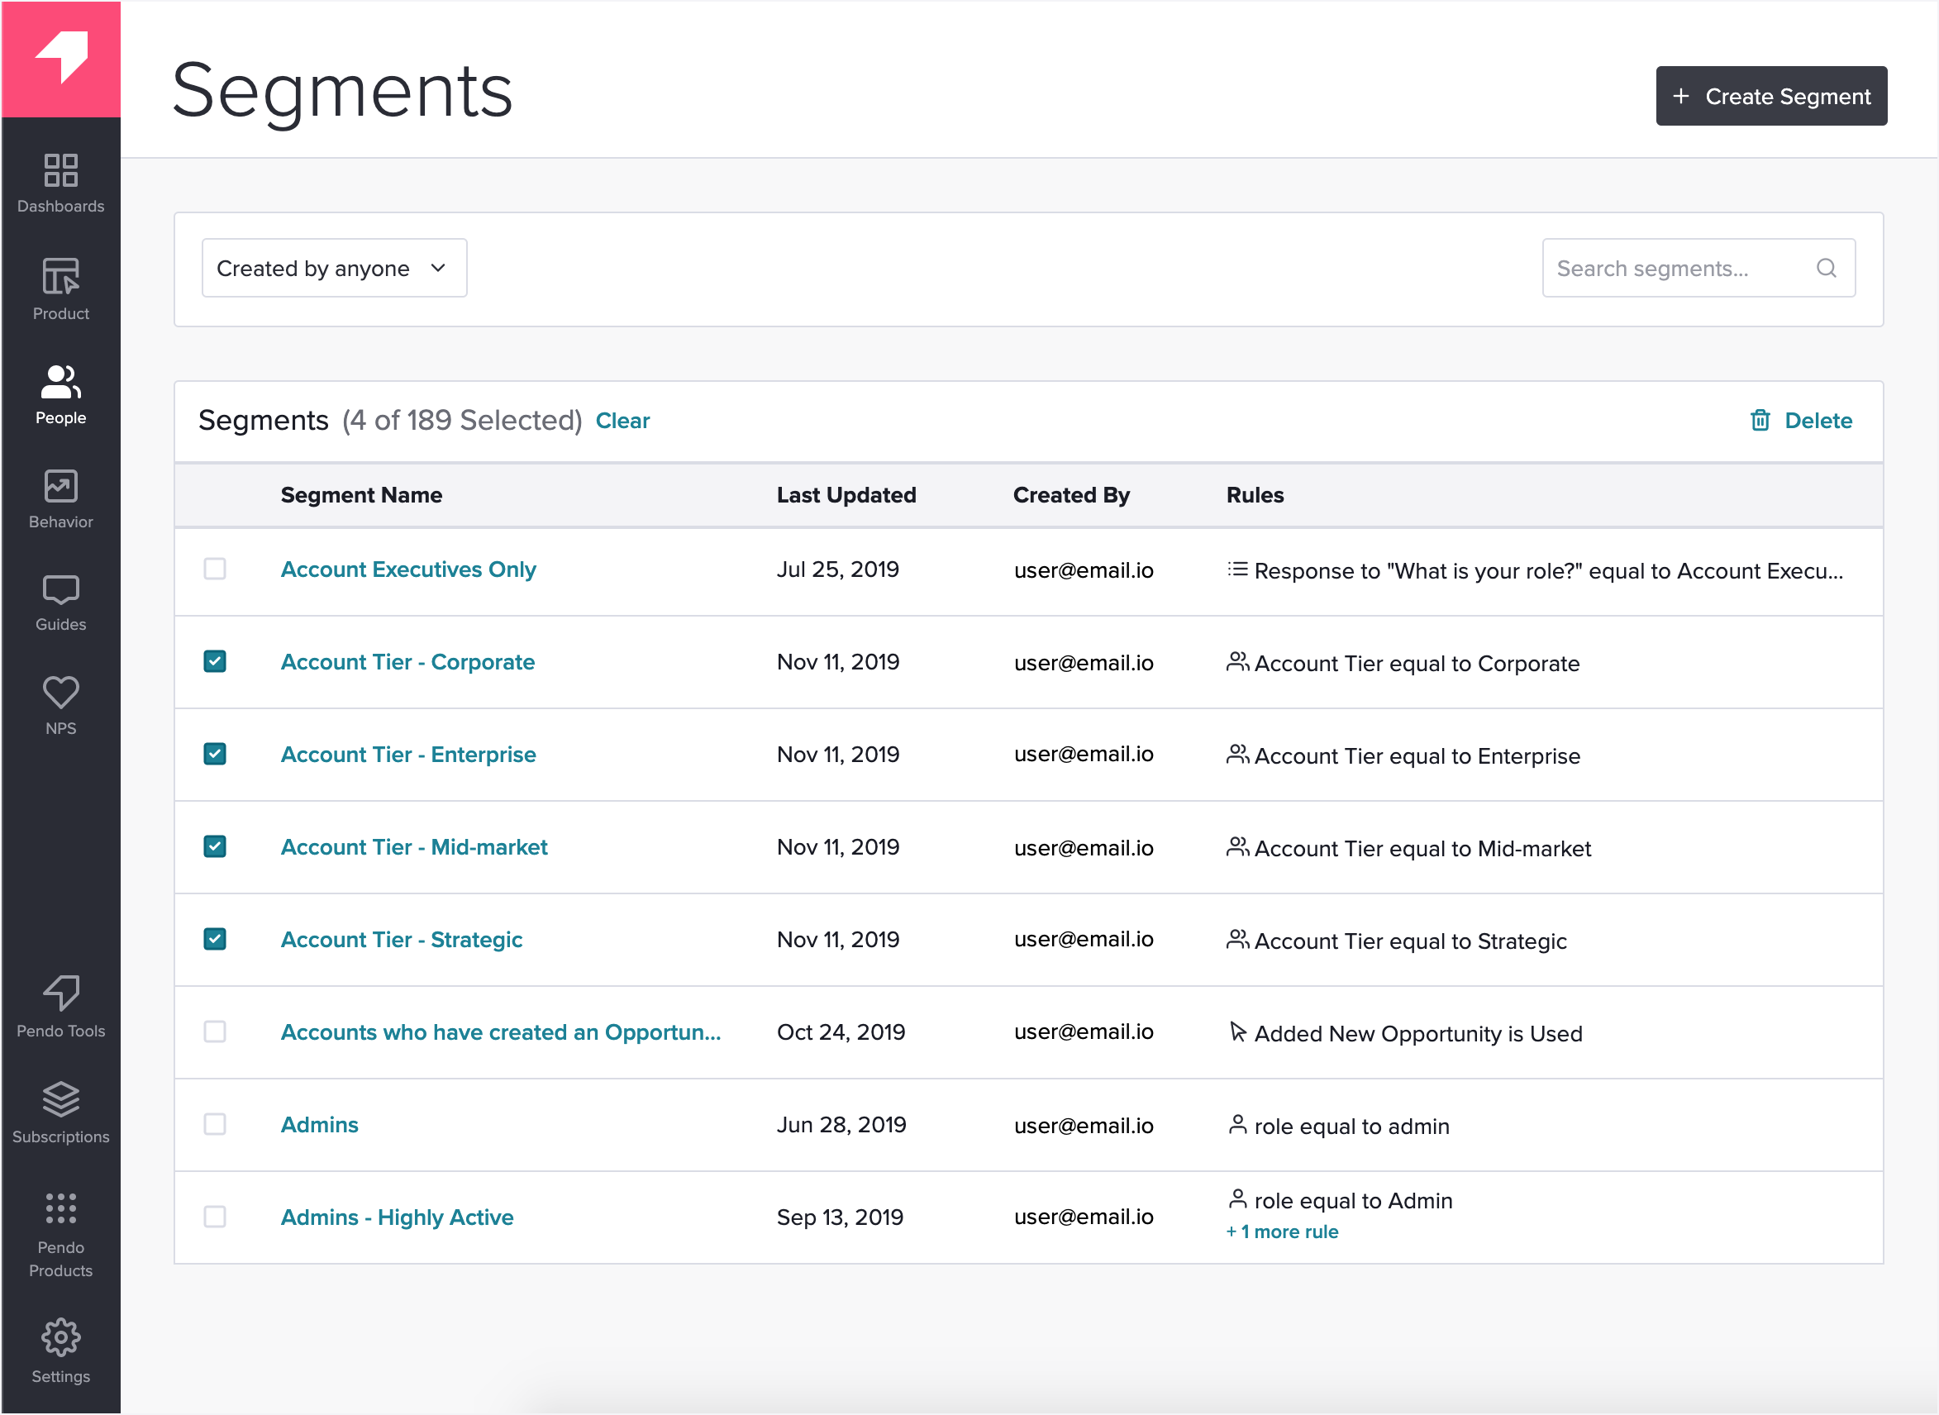Image resolution: width=1939 pixels, height=1415 pixels.
Task: Click the list icon in Account Executives rule
Action: click(x=1237, y=569)
